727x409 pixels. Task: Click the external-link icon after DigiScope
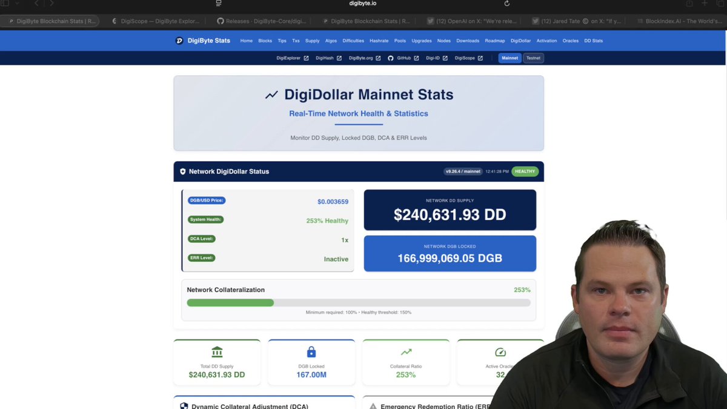click(480, 58)
